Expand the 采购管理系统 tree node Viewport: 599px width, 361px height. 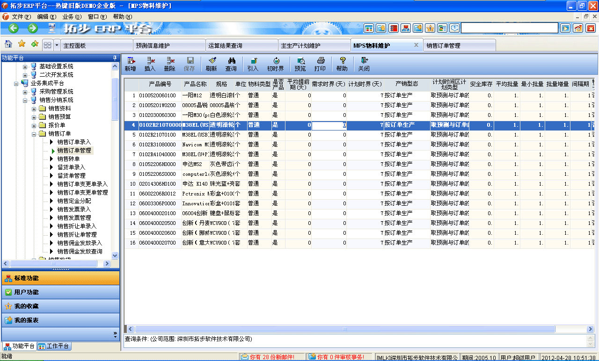(x=25, y=92)
